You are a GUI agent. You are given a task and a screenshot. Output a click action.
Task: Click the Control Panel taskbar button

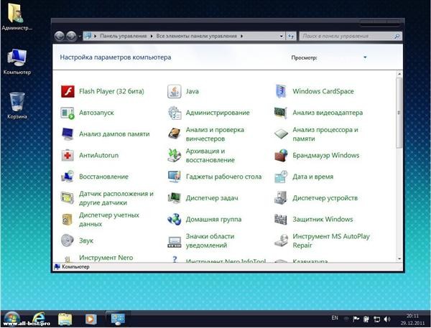(118, 319)
